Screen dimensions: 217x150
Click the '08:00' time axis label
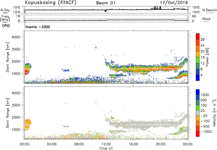(x=79, y=144)
